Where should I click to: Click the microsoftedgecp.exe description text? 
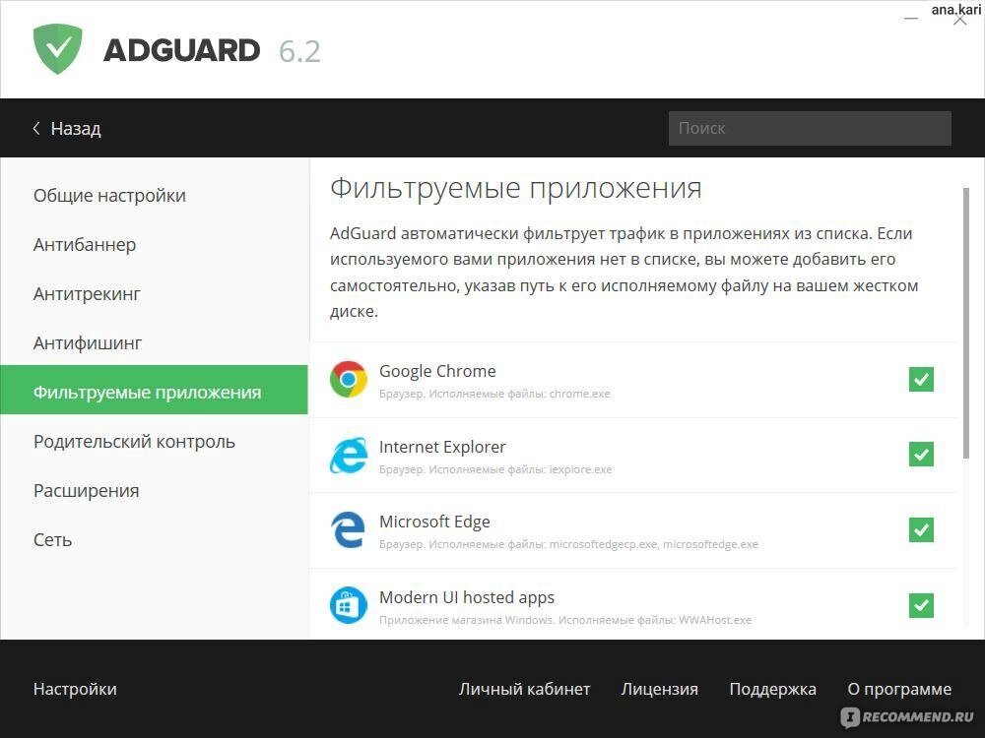point(568,544)
